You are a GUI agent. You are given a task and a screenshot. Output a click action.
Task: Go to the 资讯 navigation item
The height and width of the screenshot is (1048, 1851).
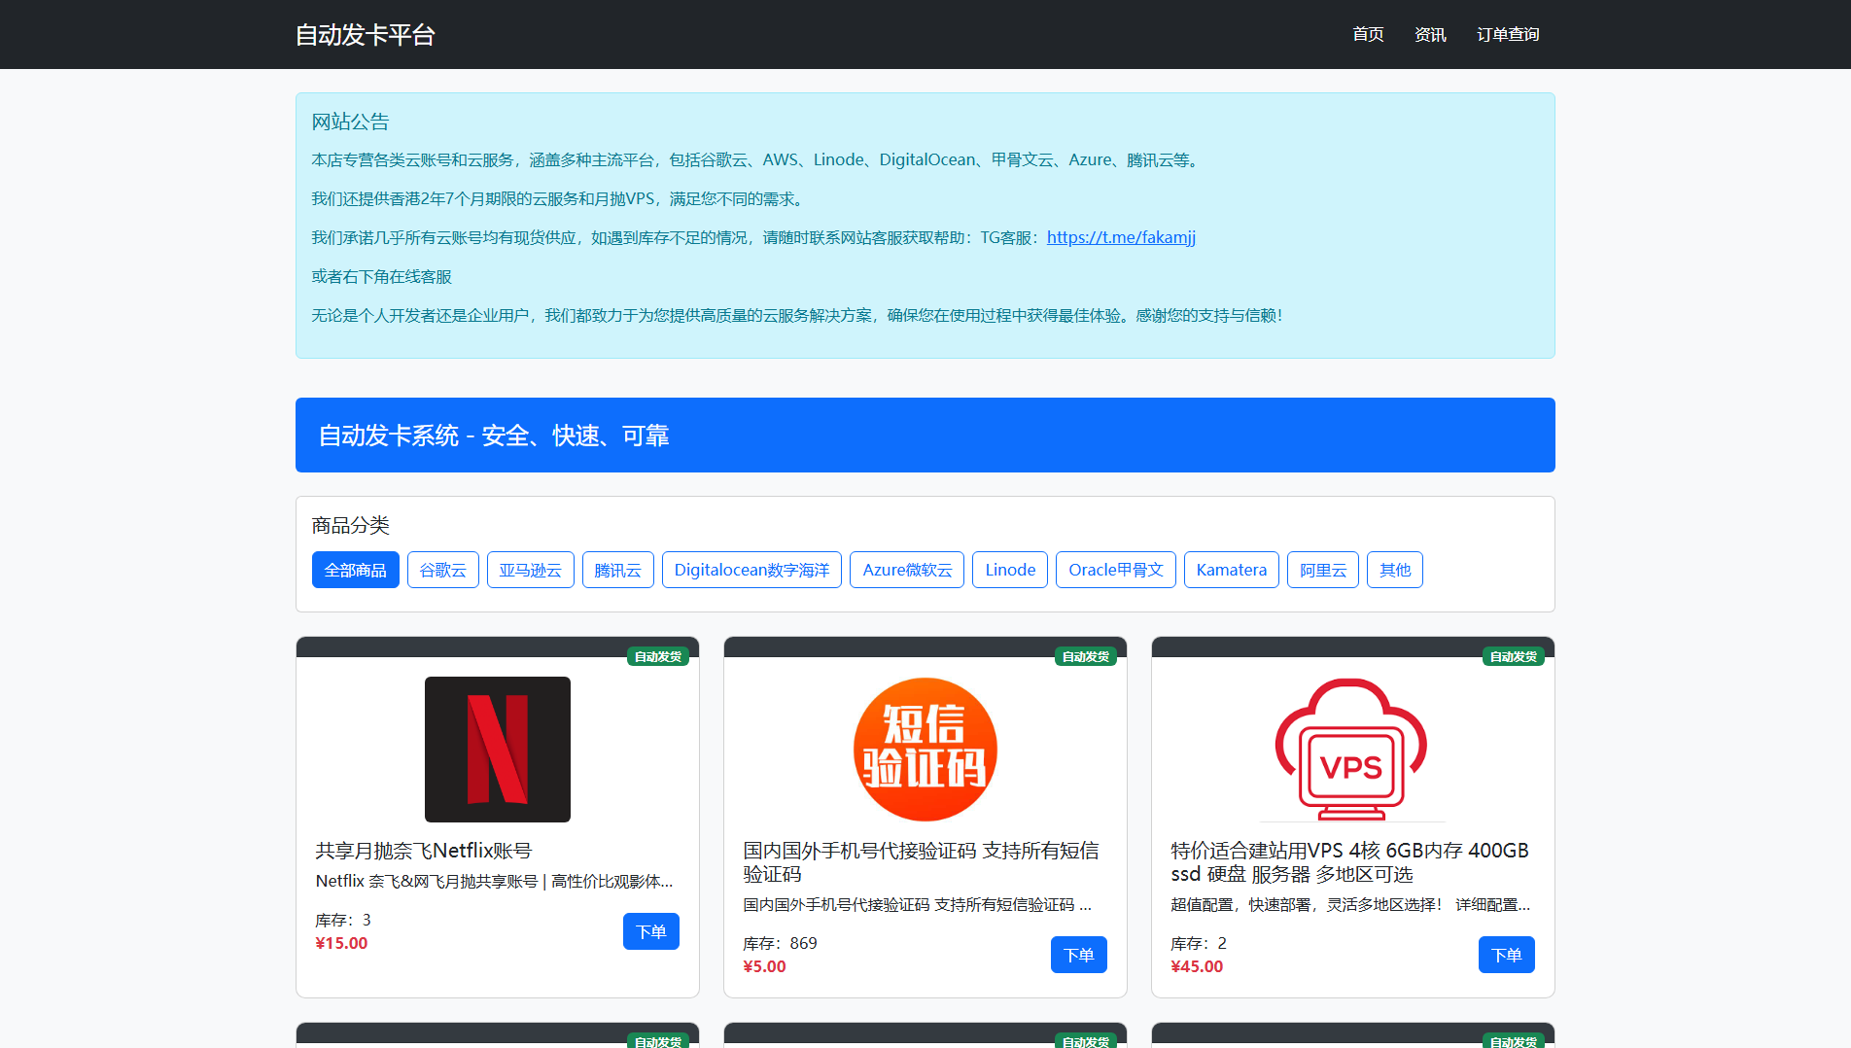(x=1430, y=35)
